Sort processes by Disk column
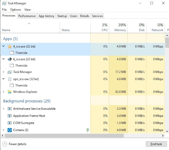Viewport: 169px width, 150px height. click(x=137, y=28)
